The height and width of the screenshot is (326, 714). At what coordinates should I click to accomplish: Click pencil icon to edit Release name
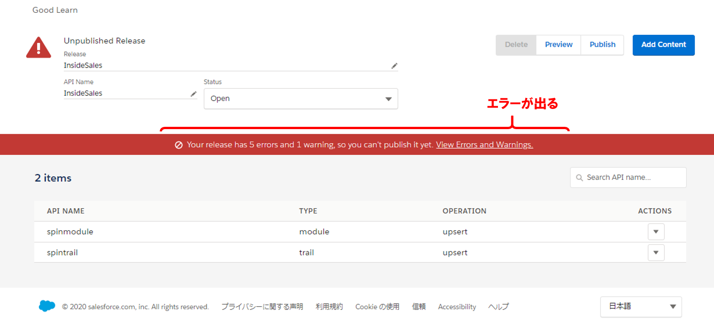coord(394,66)
